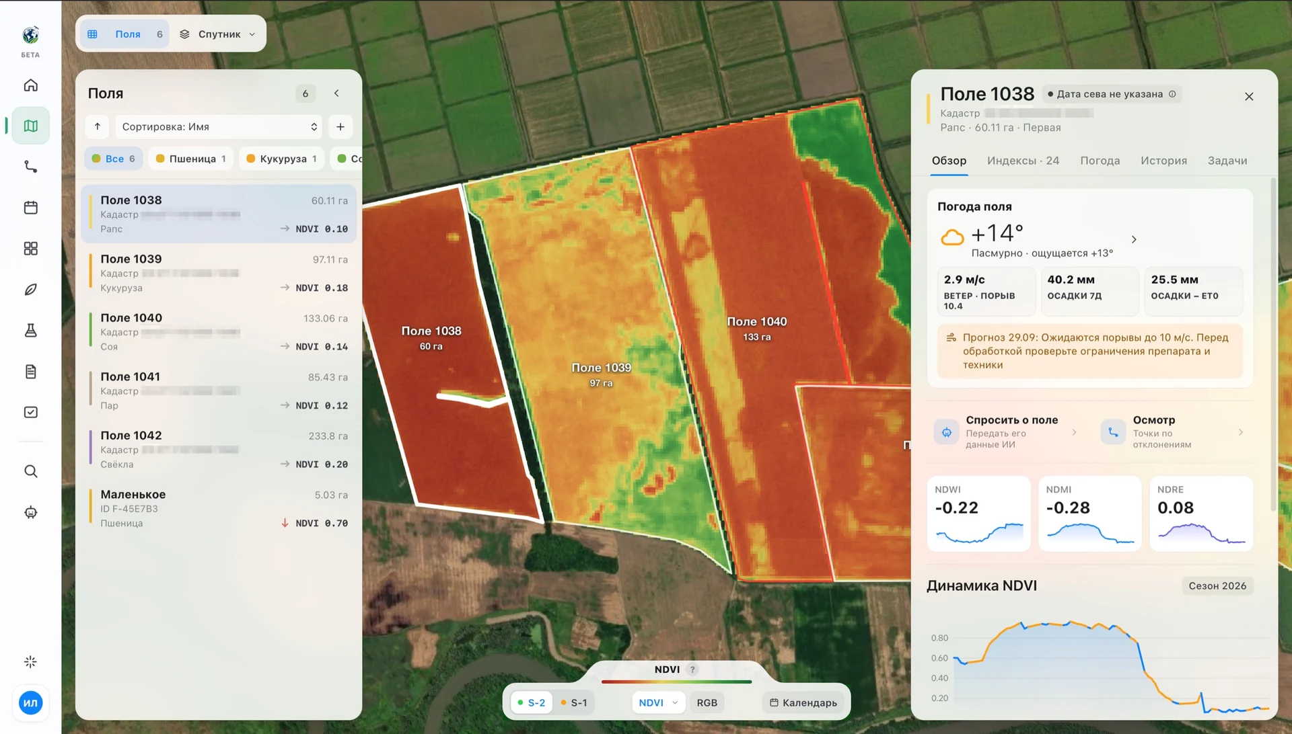Screen dimensions: 1292x734
Task: Select the S-2 satellite source
Action: (531, 703)
